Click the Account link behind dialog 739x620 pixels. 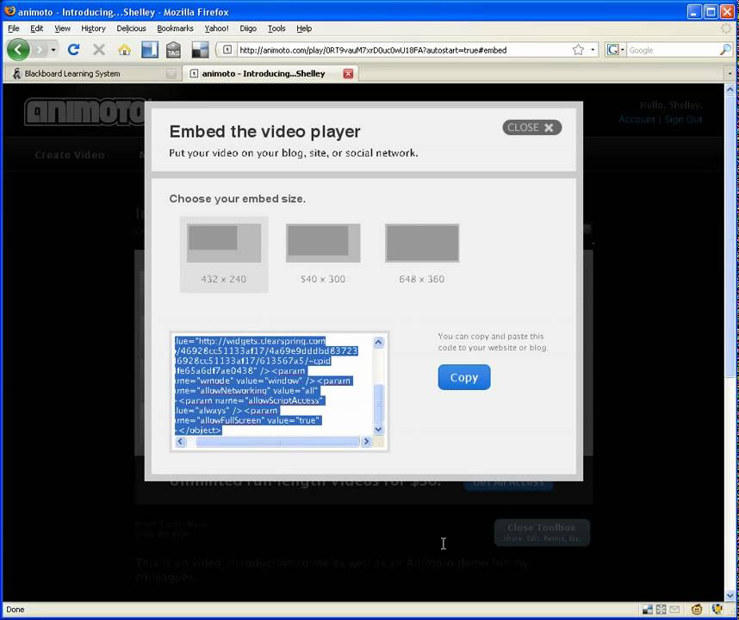pyautogui.click(x=637, y=119)
